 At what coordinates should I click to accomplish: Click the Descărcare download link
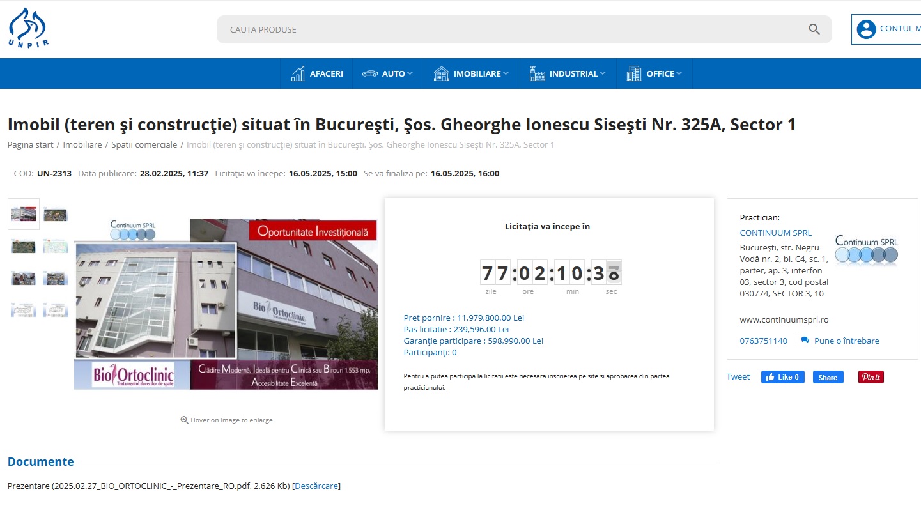coord(316,486)
